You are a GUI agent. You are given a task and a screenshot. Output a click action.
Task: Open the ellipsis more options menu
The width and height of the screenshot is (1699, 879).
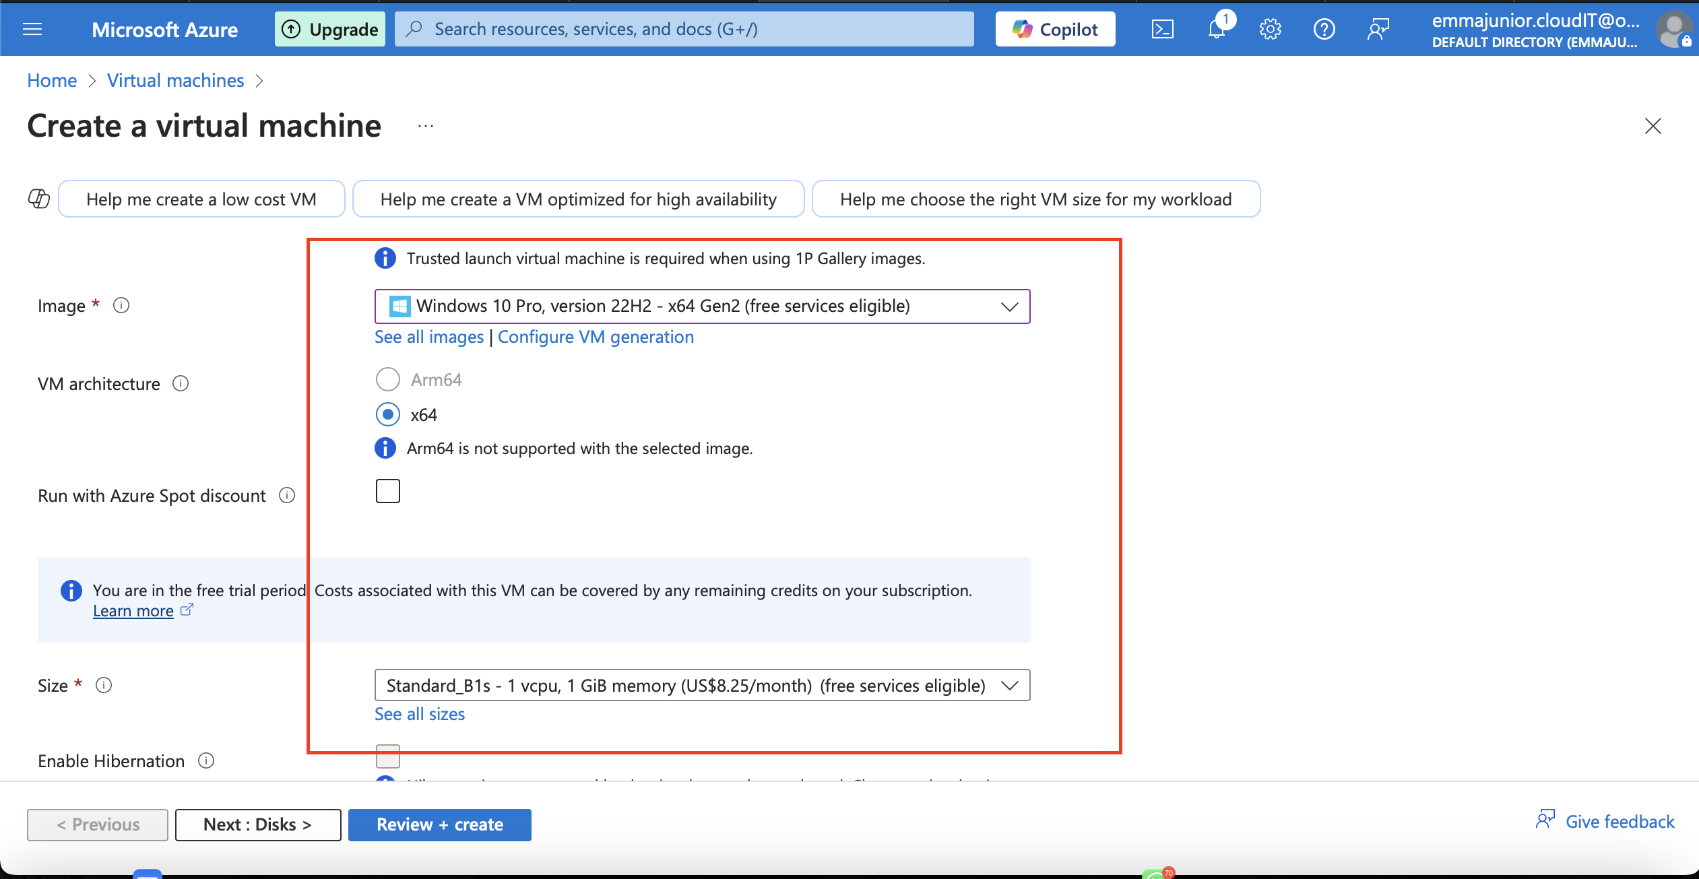pyautogui.click(x=426, y=126)
